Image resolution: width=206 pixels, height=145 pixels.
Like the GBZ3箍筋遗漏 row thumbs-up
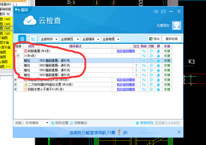tap(158, 65)
